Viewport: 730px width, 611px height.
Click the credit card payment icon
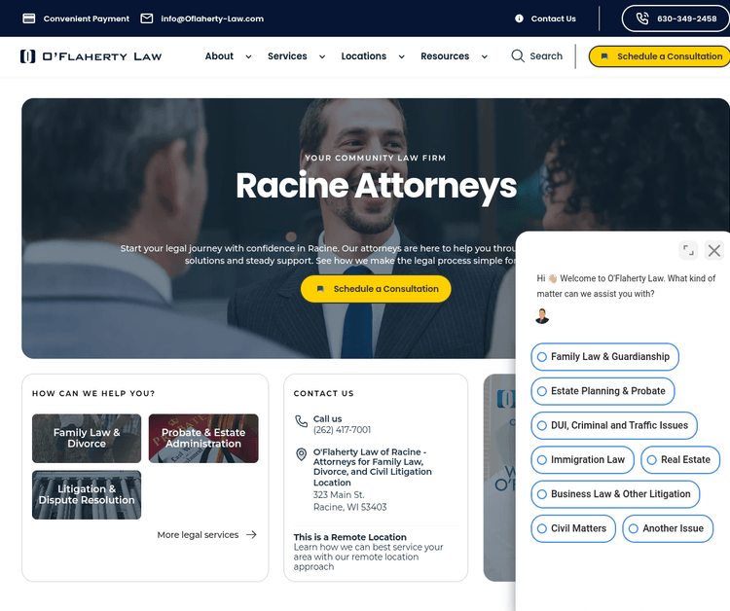(29, 18)
